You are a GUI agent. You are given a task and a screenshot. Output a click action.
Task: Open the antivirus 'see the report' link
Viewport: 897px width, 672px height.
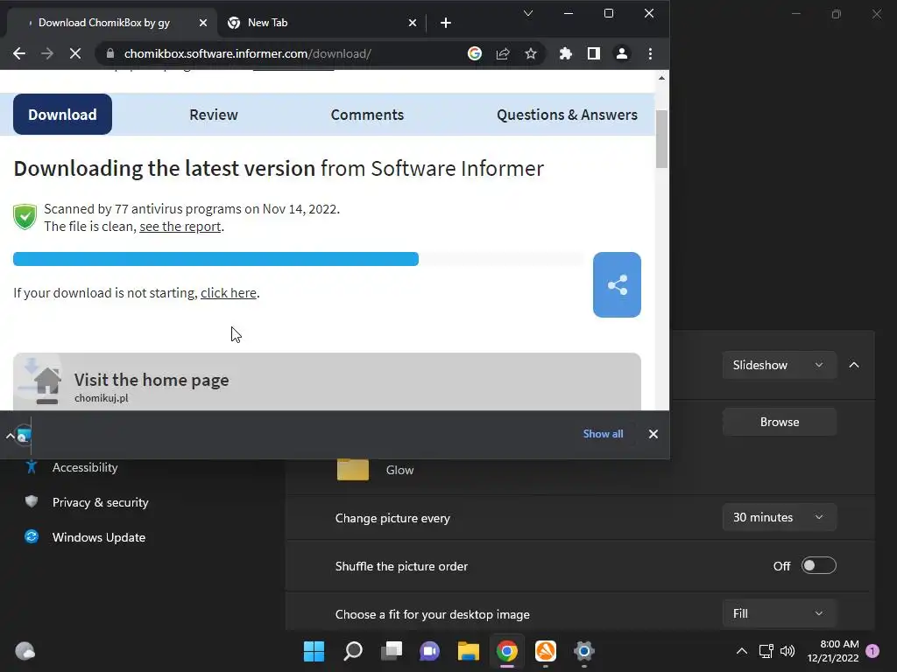click(180, 227)
